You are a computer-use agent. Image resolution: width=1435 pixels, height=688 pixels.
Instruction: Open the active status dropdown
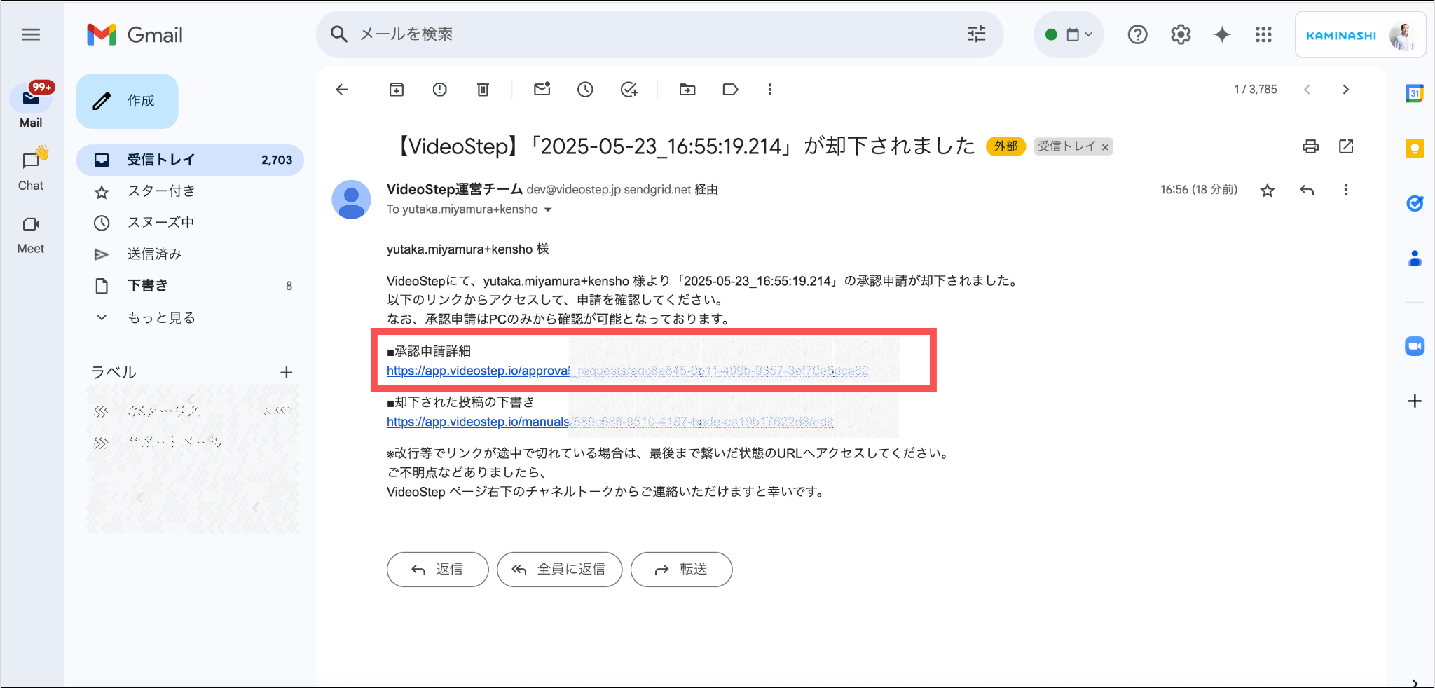coord(1069,34)
